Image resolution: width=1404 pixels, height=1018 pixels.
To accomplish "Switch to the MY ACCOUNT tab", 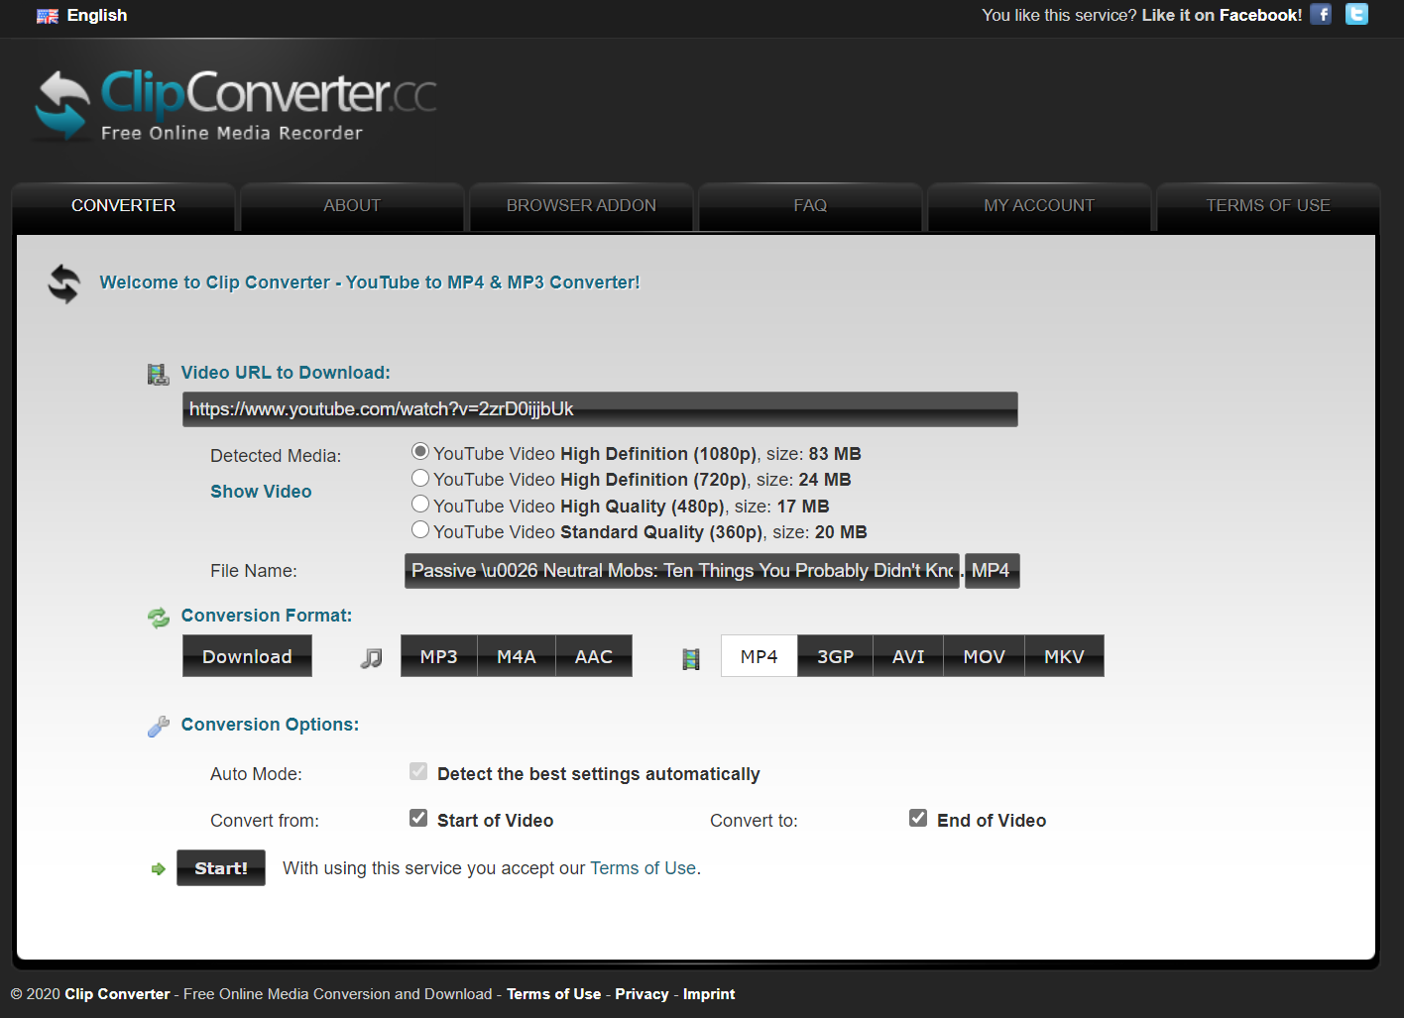I will coord(1039,206).
